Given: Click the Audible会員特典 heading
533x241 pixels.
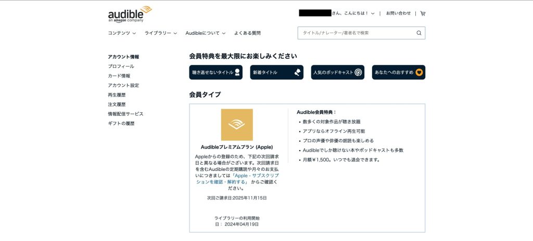Looking at the screenshot, I should point(316,112).
